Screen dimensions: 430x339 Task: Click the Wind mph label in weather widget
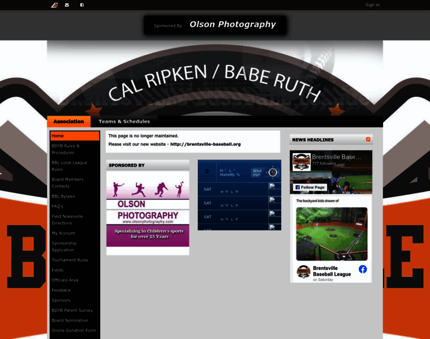point(257,172)
